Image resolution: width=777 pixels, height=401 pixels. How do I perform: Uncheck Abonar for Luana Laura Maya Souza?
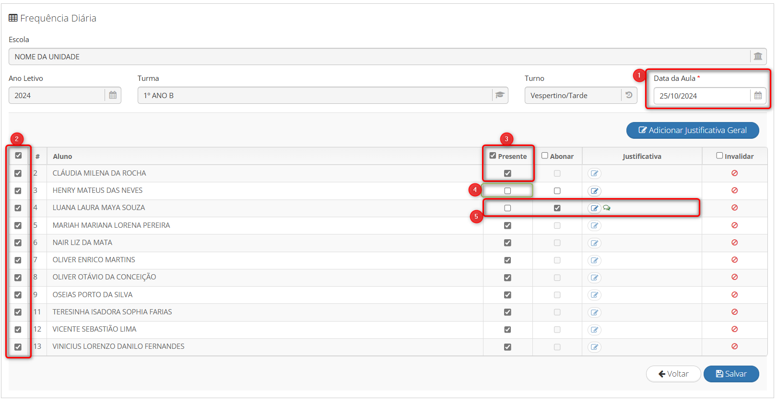pyautogui.click(x=557, y=208)
